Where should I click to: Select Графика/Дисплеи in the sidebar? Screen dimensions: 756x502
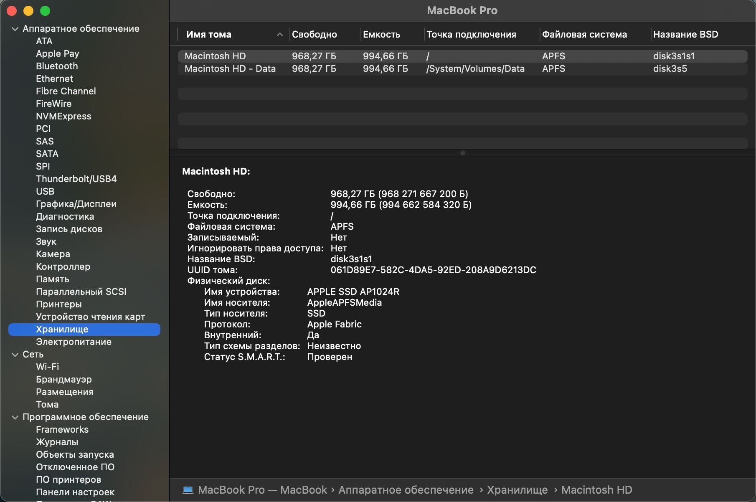click(76, 204)
